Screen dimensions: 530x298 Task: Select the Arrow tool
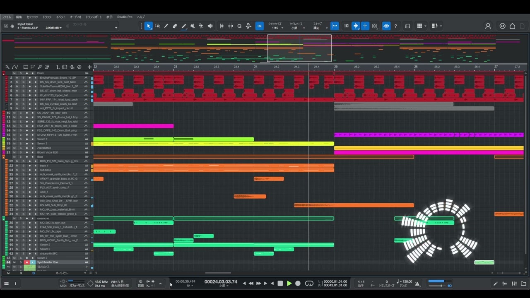[x=149, y=26]
